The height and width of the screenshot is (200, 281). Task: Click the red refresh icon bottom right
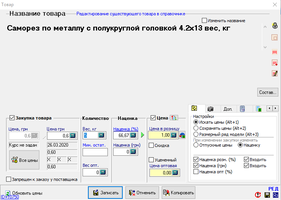tap(258, 195)
